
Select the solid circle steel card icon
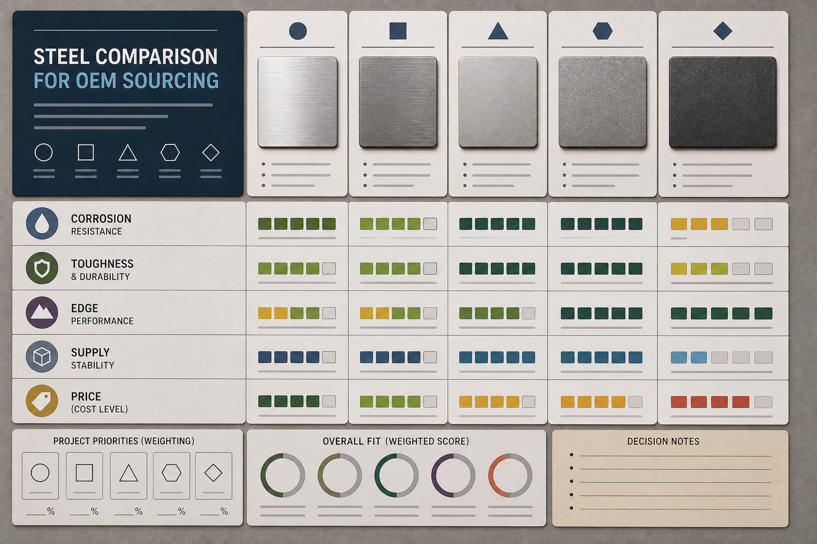298,31
